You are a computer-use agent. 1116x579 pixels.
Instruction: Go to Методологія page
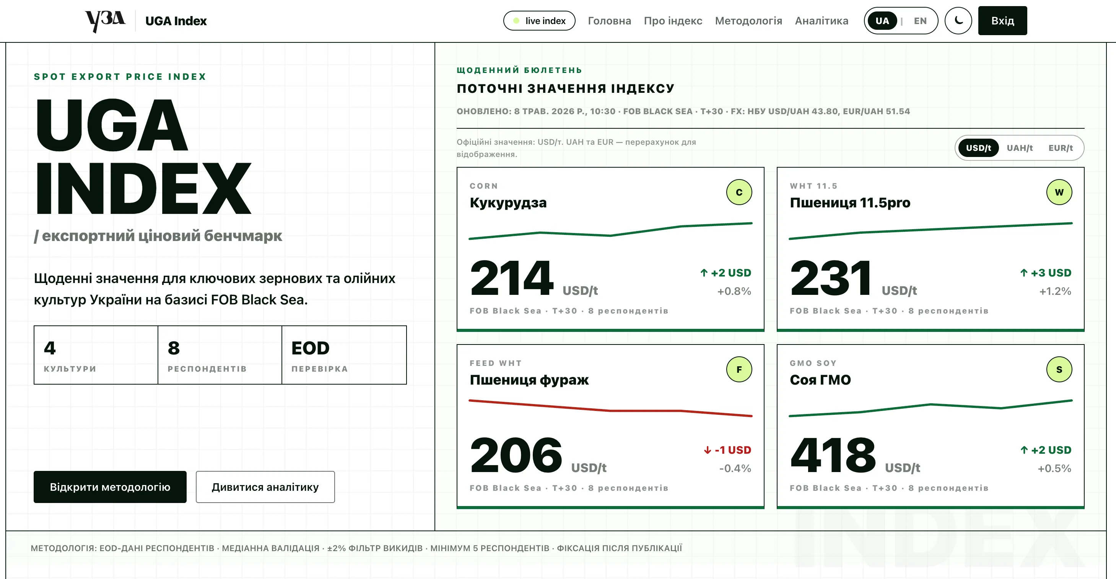click(x=748, y=21)
